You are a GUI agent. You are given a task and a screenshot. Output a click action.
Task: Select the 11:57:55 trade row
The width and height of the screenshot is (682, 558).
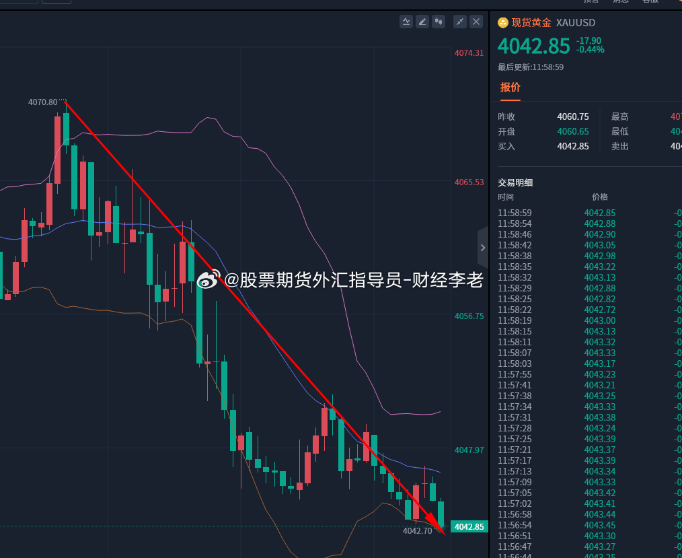coord(590,374)
